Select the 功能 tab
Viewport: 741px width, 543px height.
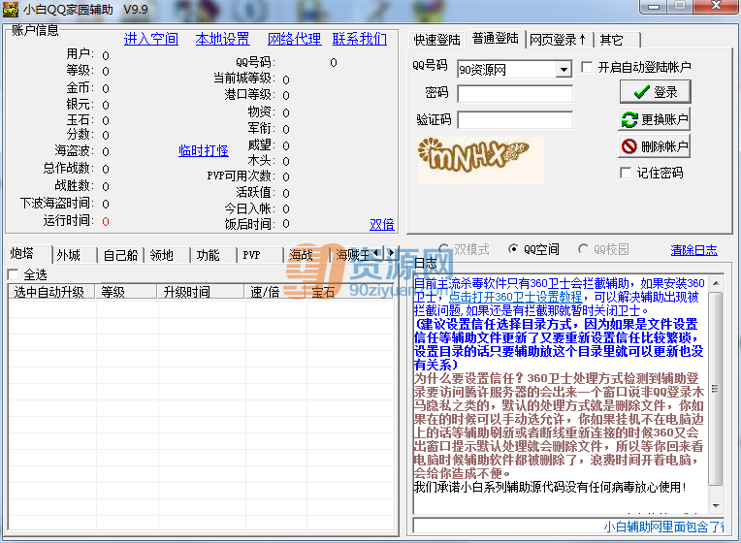(212, 255)
